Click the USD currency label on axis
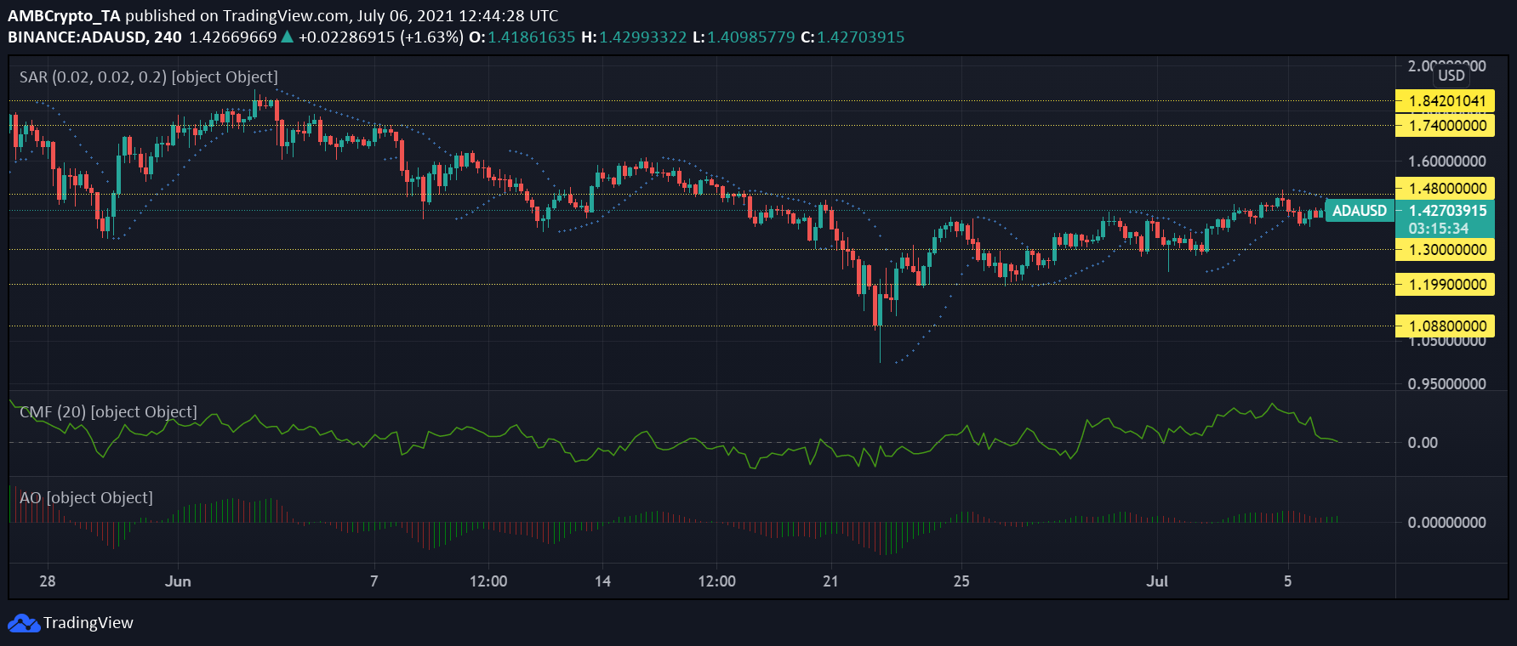This screenshot has height=646, width=1517. click(1451, 76)
